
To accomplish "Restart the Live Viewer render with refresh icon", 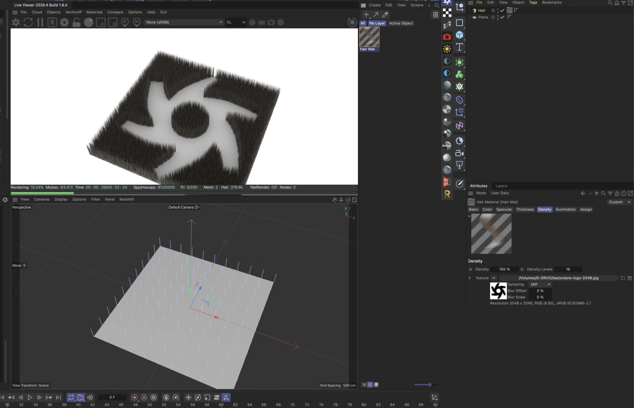I will tap(28, 22).
